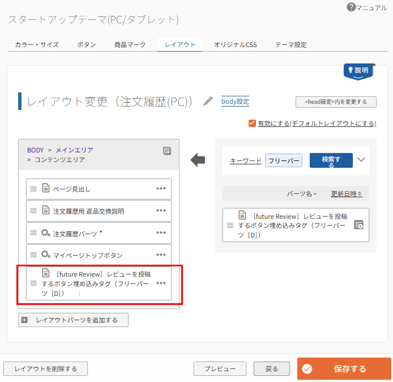Open the マニュアル help icon
Viewport: 393px width, 382px height.
click(351, 7)
